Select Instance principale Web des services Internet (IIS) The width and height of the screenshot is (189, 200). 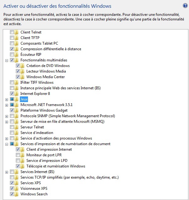[x=61, y=88]
